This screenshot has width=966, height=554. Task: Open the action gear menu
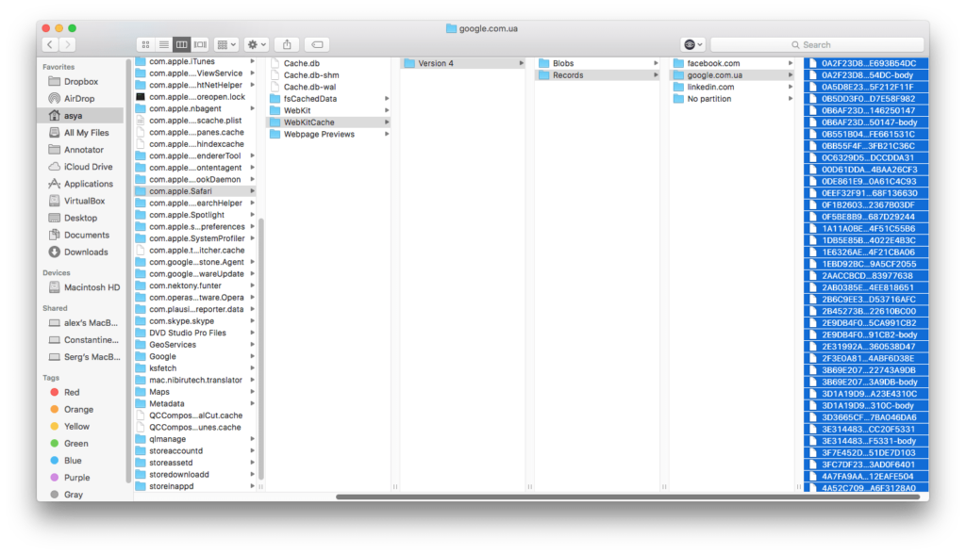[x=257, y=44]
